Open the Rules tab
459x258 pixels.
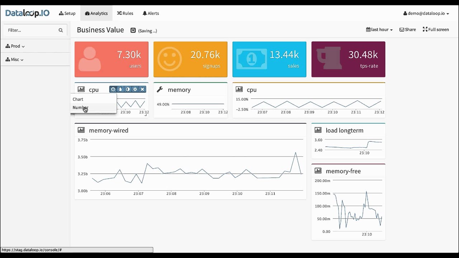pos(125,13)
